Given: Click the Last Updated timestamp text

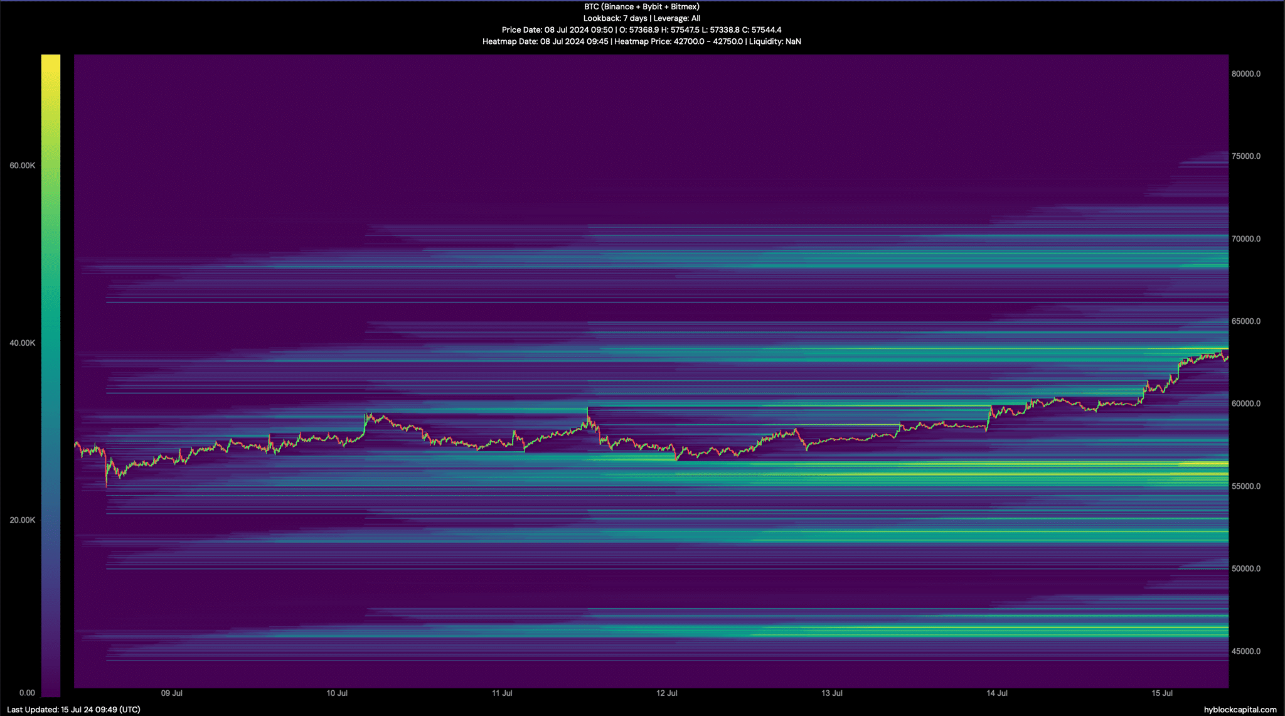Looking at the screenshot, I should [73, 710].
